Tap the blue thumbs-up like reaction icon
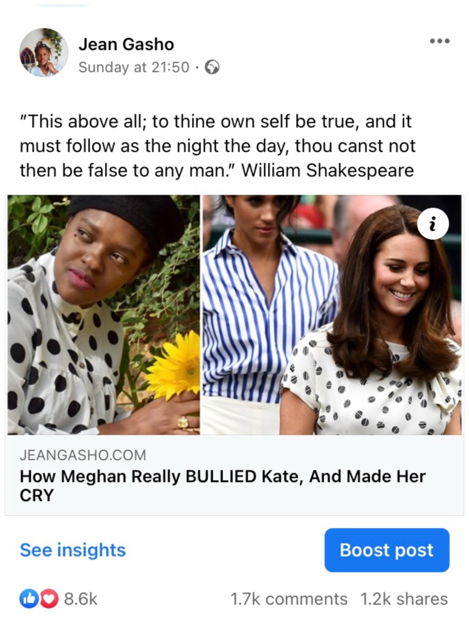 [x=28, y=599]
